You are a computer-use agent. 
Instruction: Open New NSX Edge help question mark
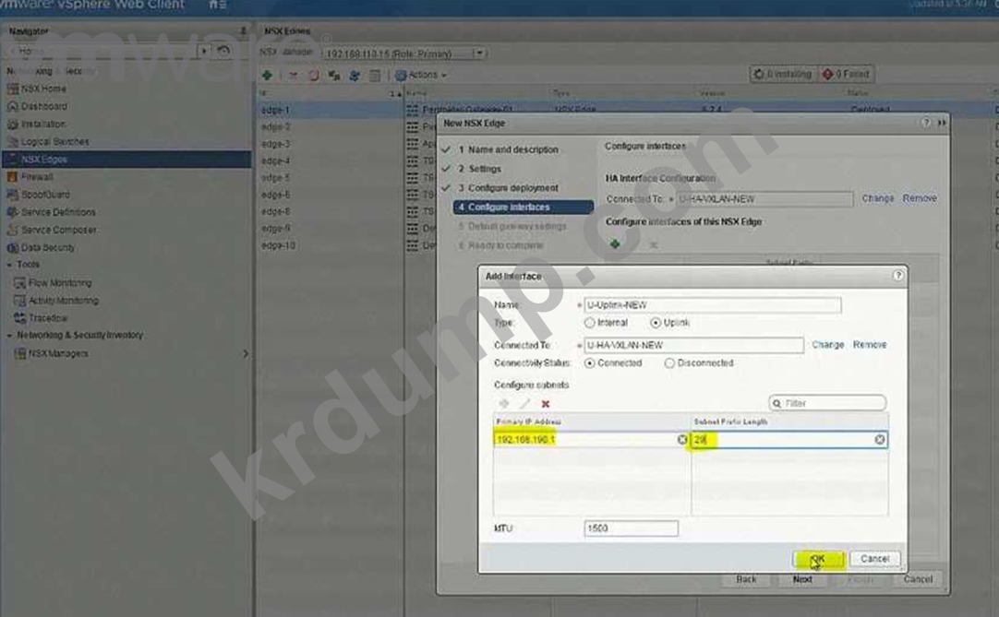pyautogui.click(x=925, y=123)
